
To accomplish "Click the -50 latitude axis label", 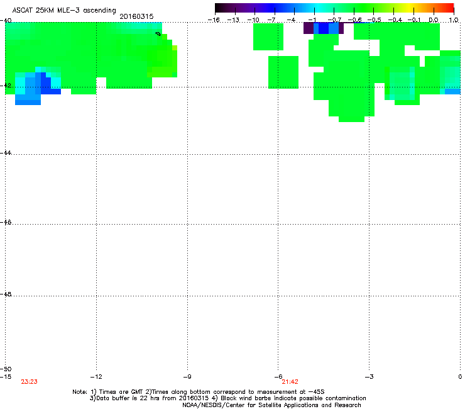I will [x=6, y=369].
